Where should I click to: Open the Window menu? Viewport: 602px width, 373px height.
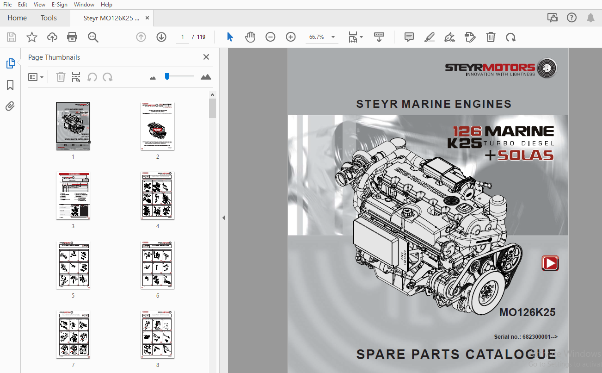pos(84,5)
